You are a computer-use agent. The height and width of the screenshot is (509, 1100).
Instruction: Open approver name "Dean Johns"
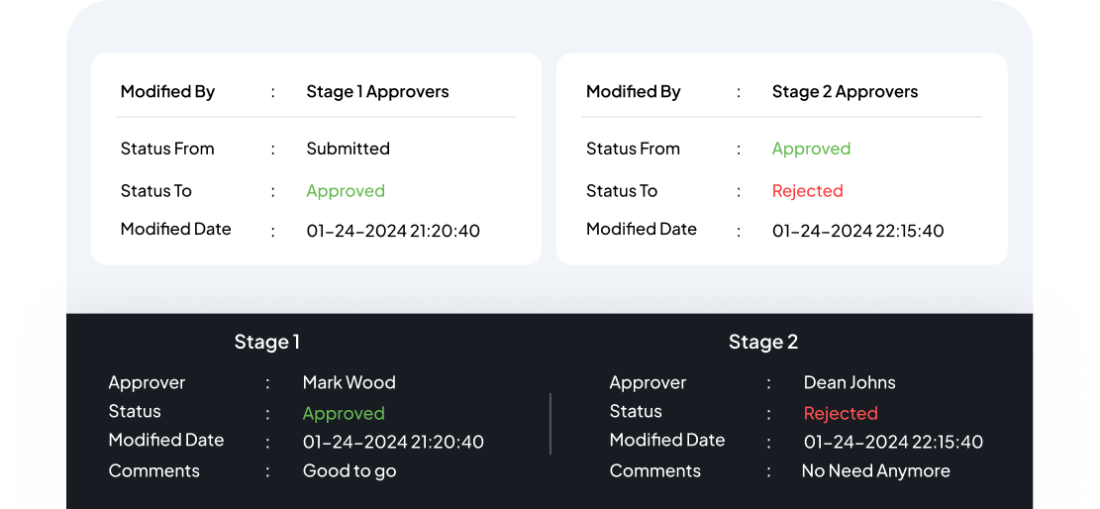850,382
